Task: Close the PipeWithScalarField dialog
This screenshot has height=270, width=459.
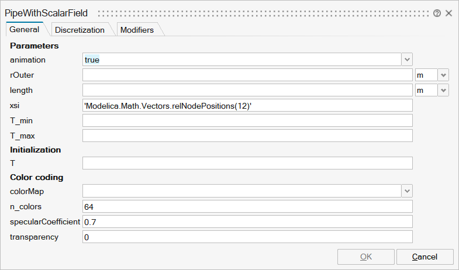Action: [449, 13]
